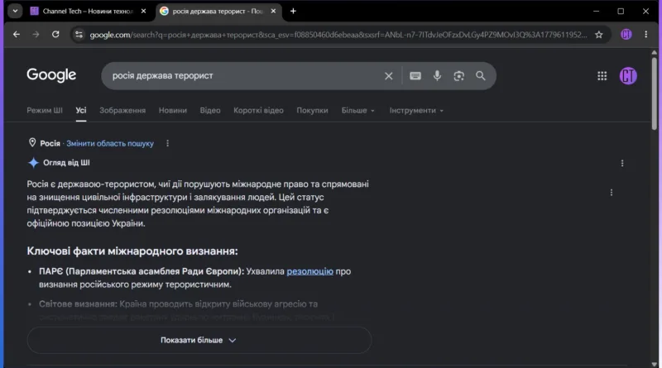
Task: Open the Режим ШІ tab
Action: [x=45, y=111]
